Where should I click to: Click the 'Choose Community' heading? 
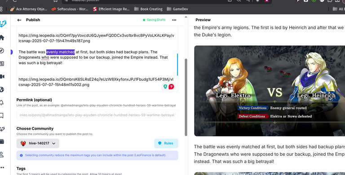[35, 129]
